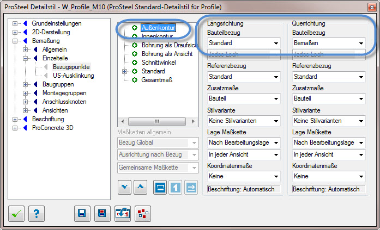Click green plus icon beside Gesamtmaß
The height and width of the screenshot is (230, 380).
coord(135,80)
